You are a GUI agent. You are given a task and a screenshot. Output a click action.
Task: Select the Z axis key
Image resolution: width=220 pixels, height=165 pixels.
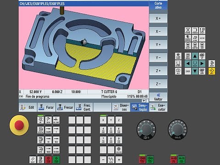119,120
